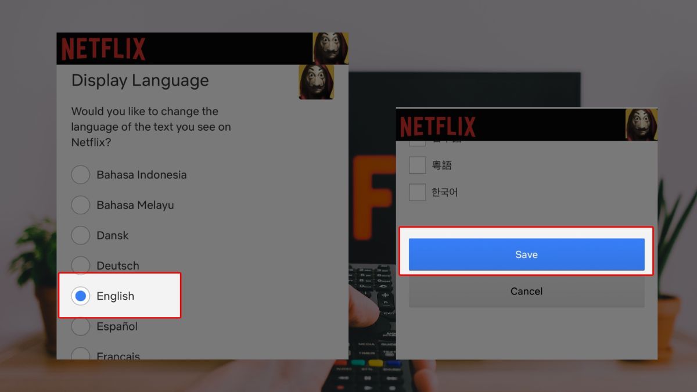Viewport: 697px width, 392px height.
Task: Select the Français radio button
Action: point(81,354)
